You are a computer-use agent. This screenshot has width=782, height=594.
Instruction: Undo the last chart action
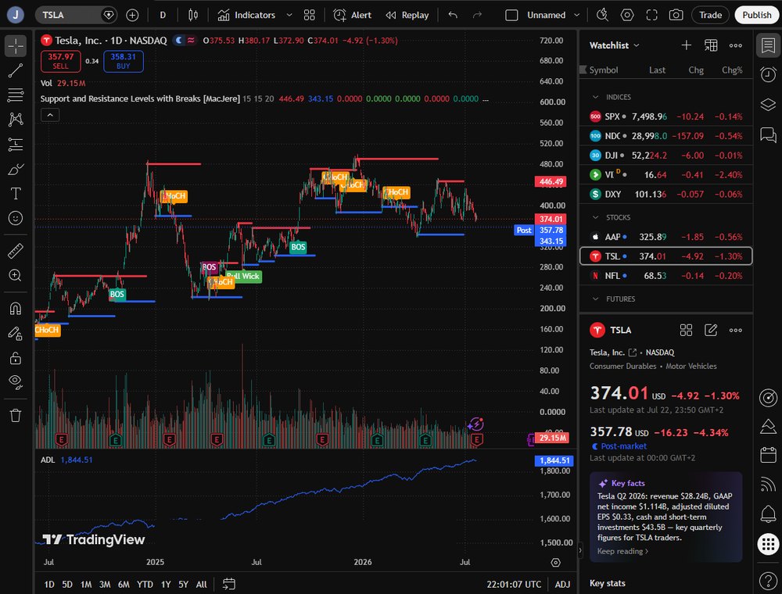point(453,15)
